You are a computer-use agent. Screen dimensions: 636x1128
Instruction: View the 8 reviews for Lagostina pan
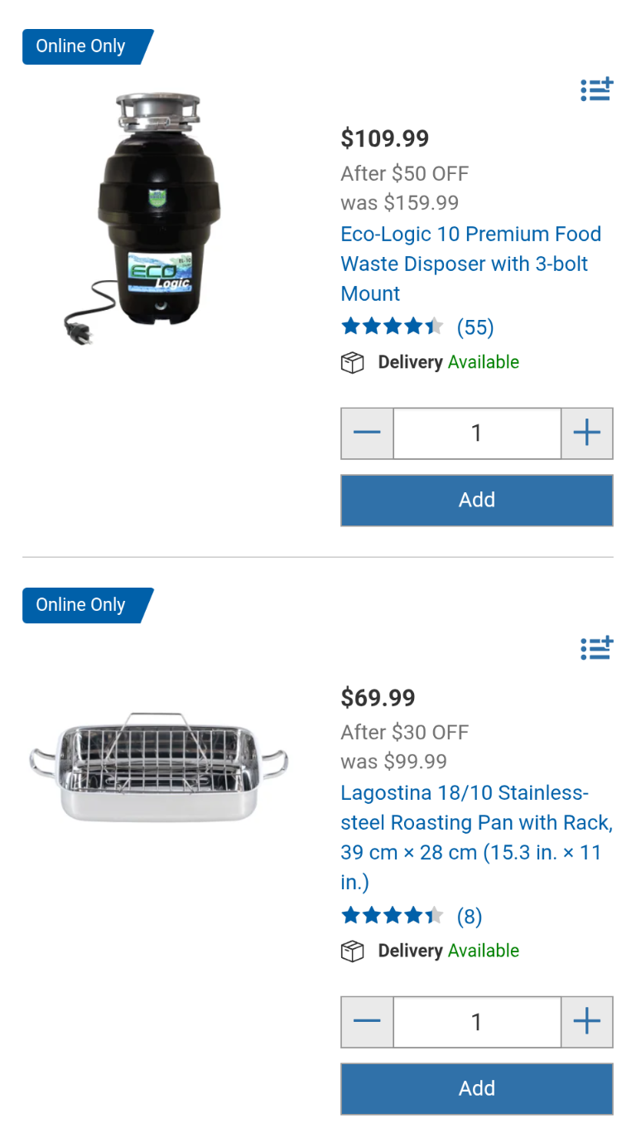tap(470, 916)
